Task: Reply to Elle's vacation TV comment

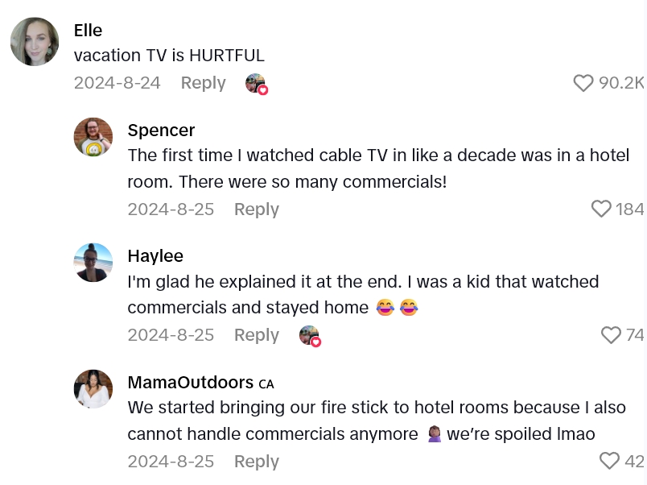Action: (x=203, y=83)
